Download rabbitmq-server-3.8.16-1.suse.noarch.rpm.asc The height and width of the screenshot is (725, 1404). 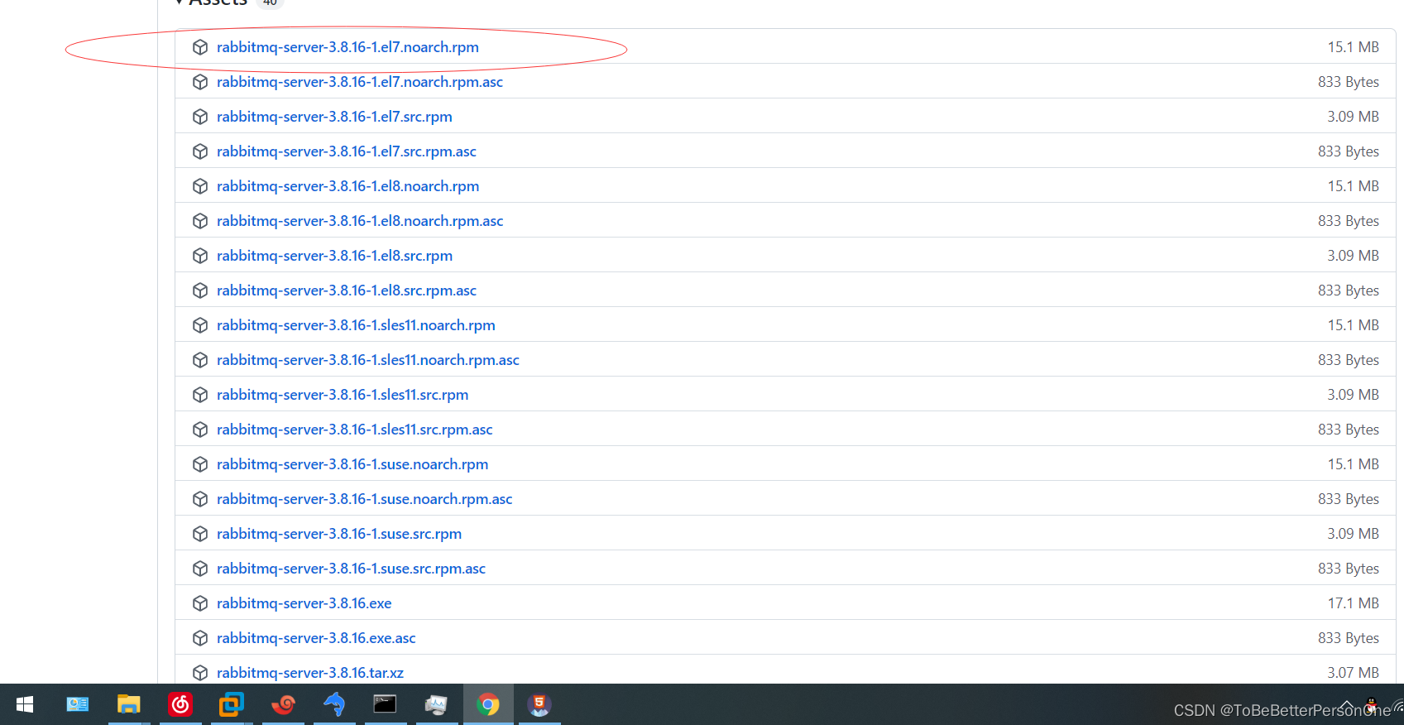coord(365,499)
